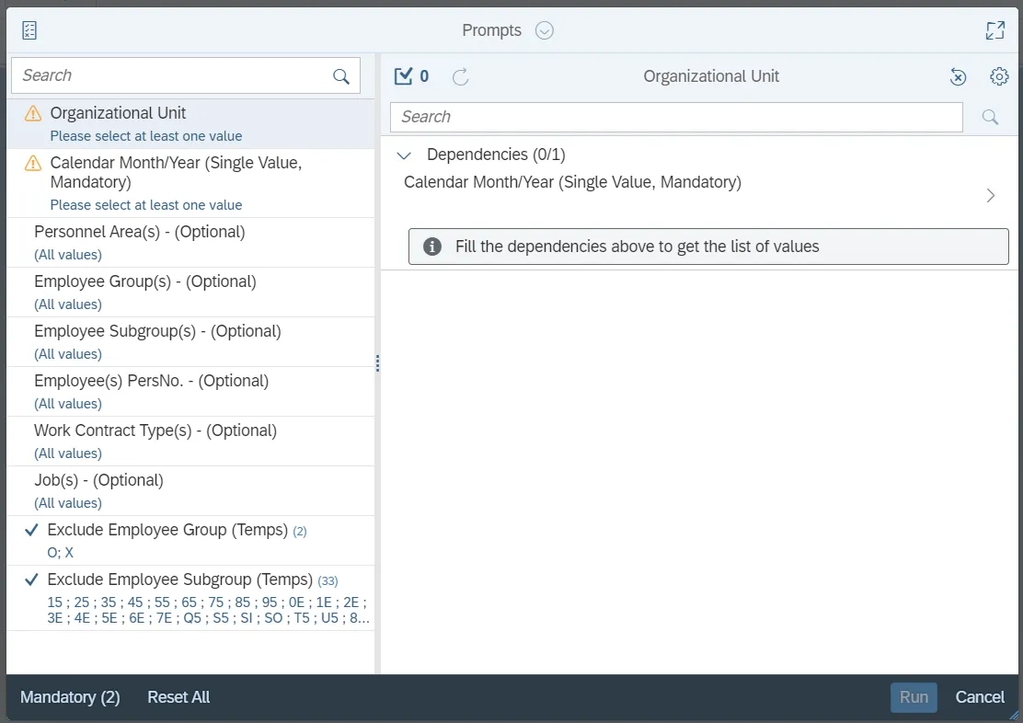Click the refresh values icon
The image size is (1023, 723).
(x=461, y=76)
